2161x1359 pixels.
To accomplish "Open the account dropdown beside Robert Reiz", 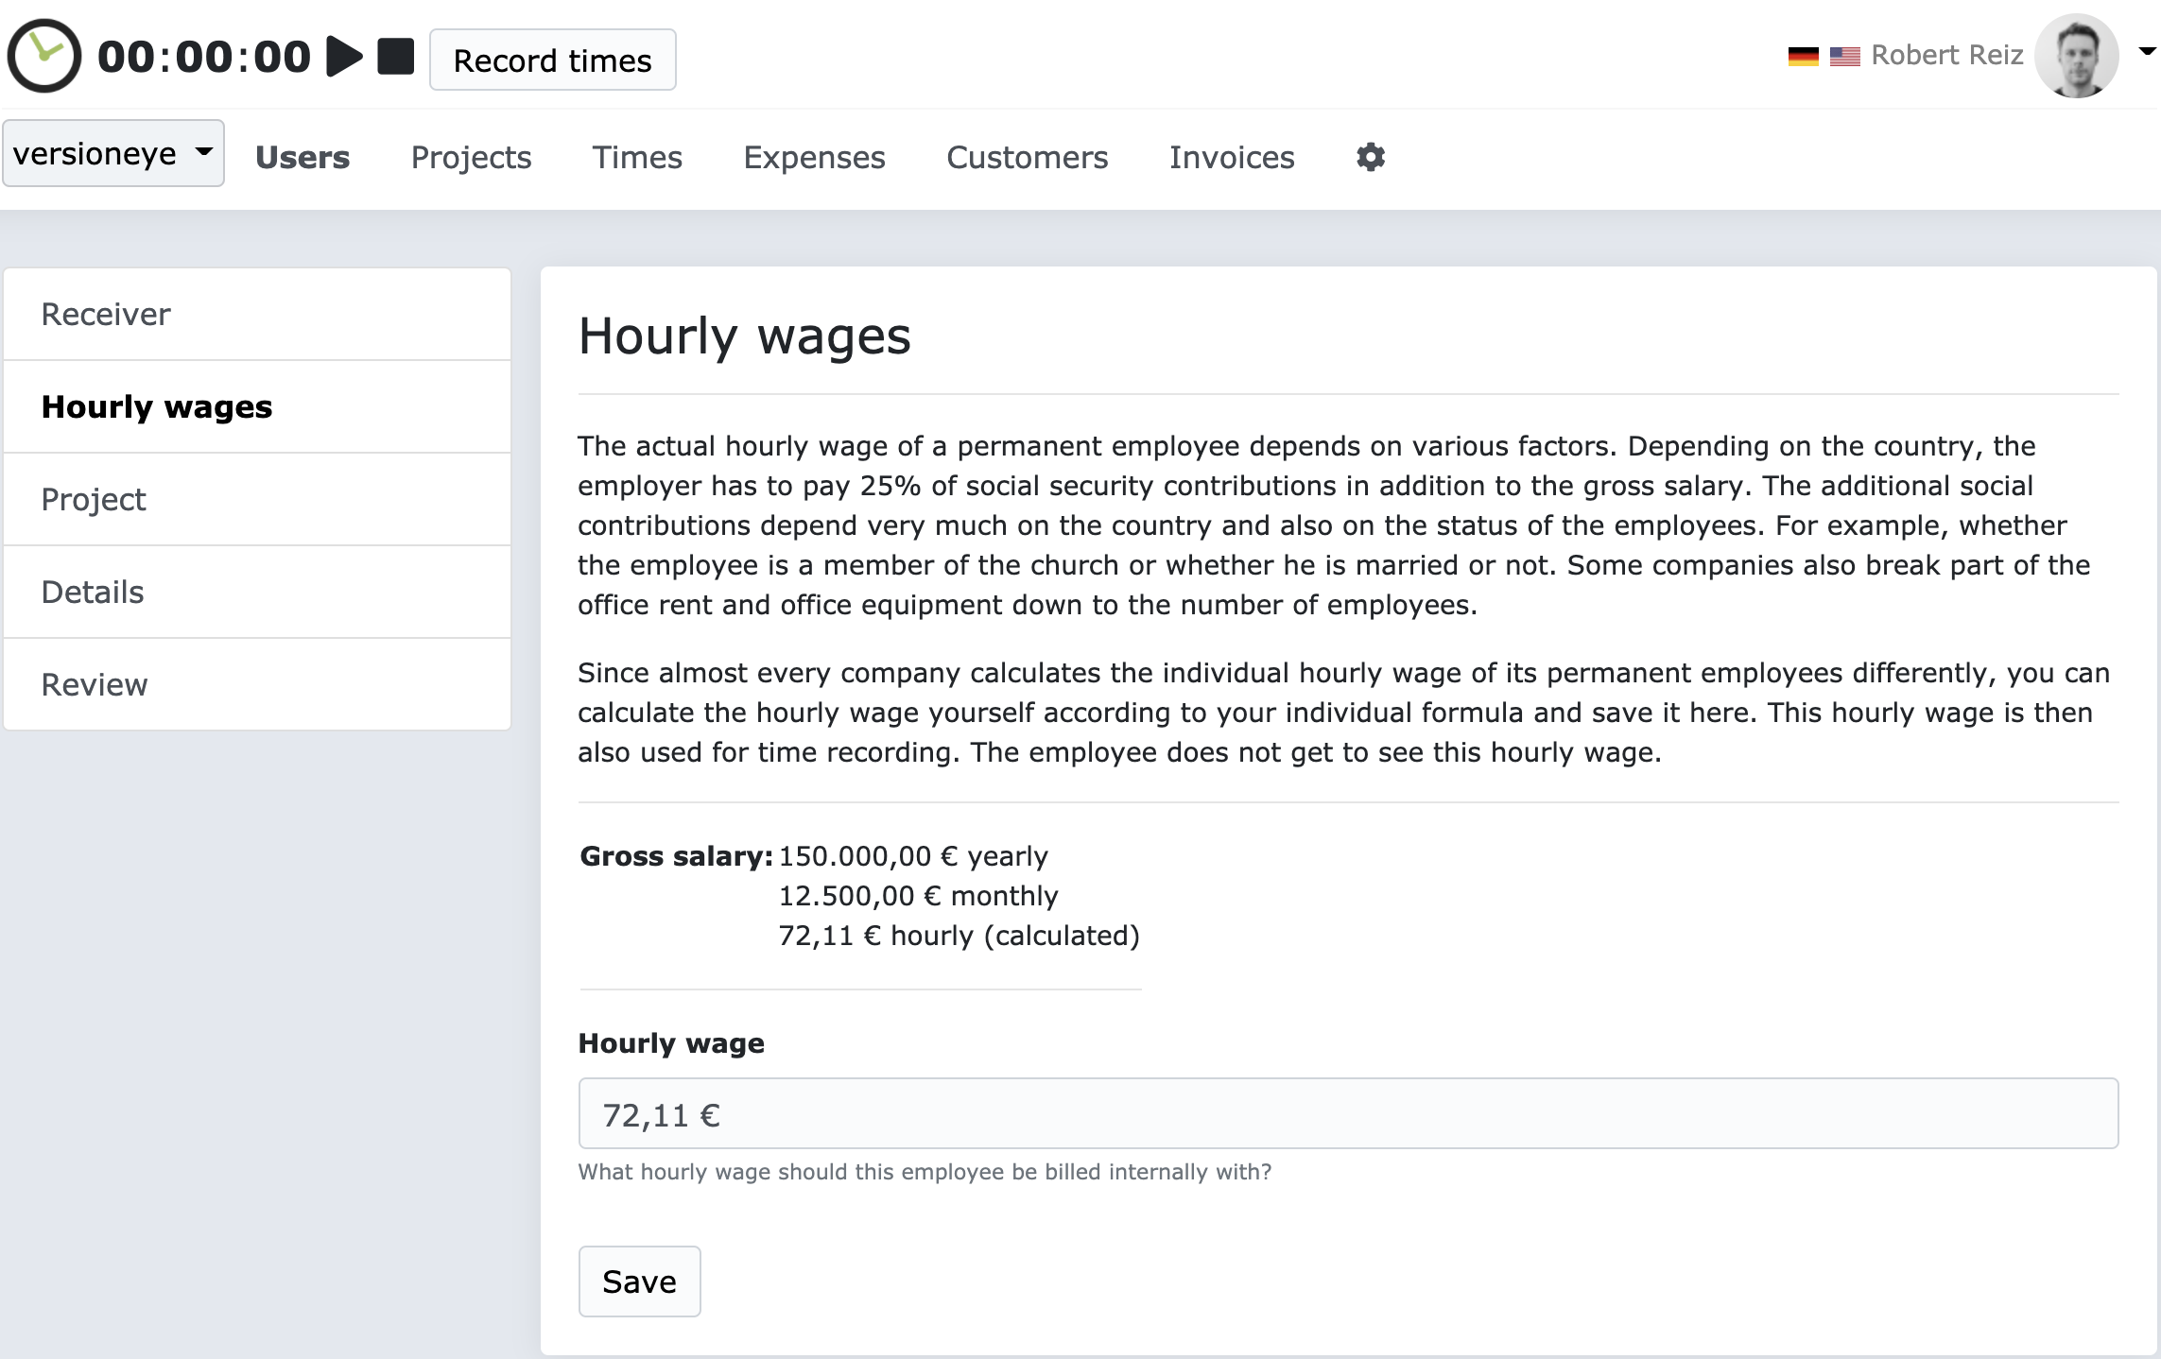I will [2147, 53].
